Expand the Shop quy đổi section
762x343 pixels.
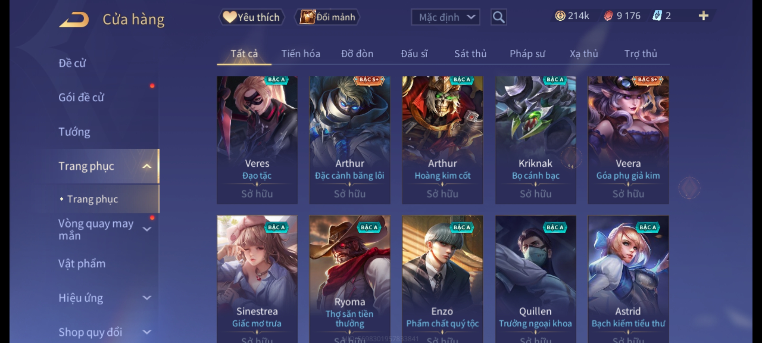click(x=147, y=332)
